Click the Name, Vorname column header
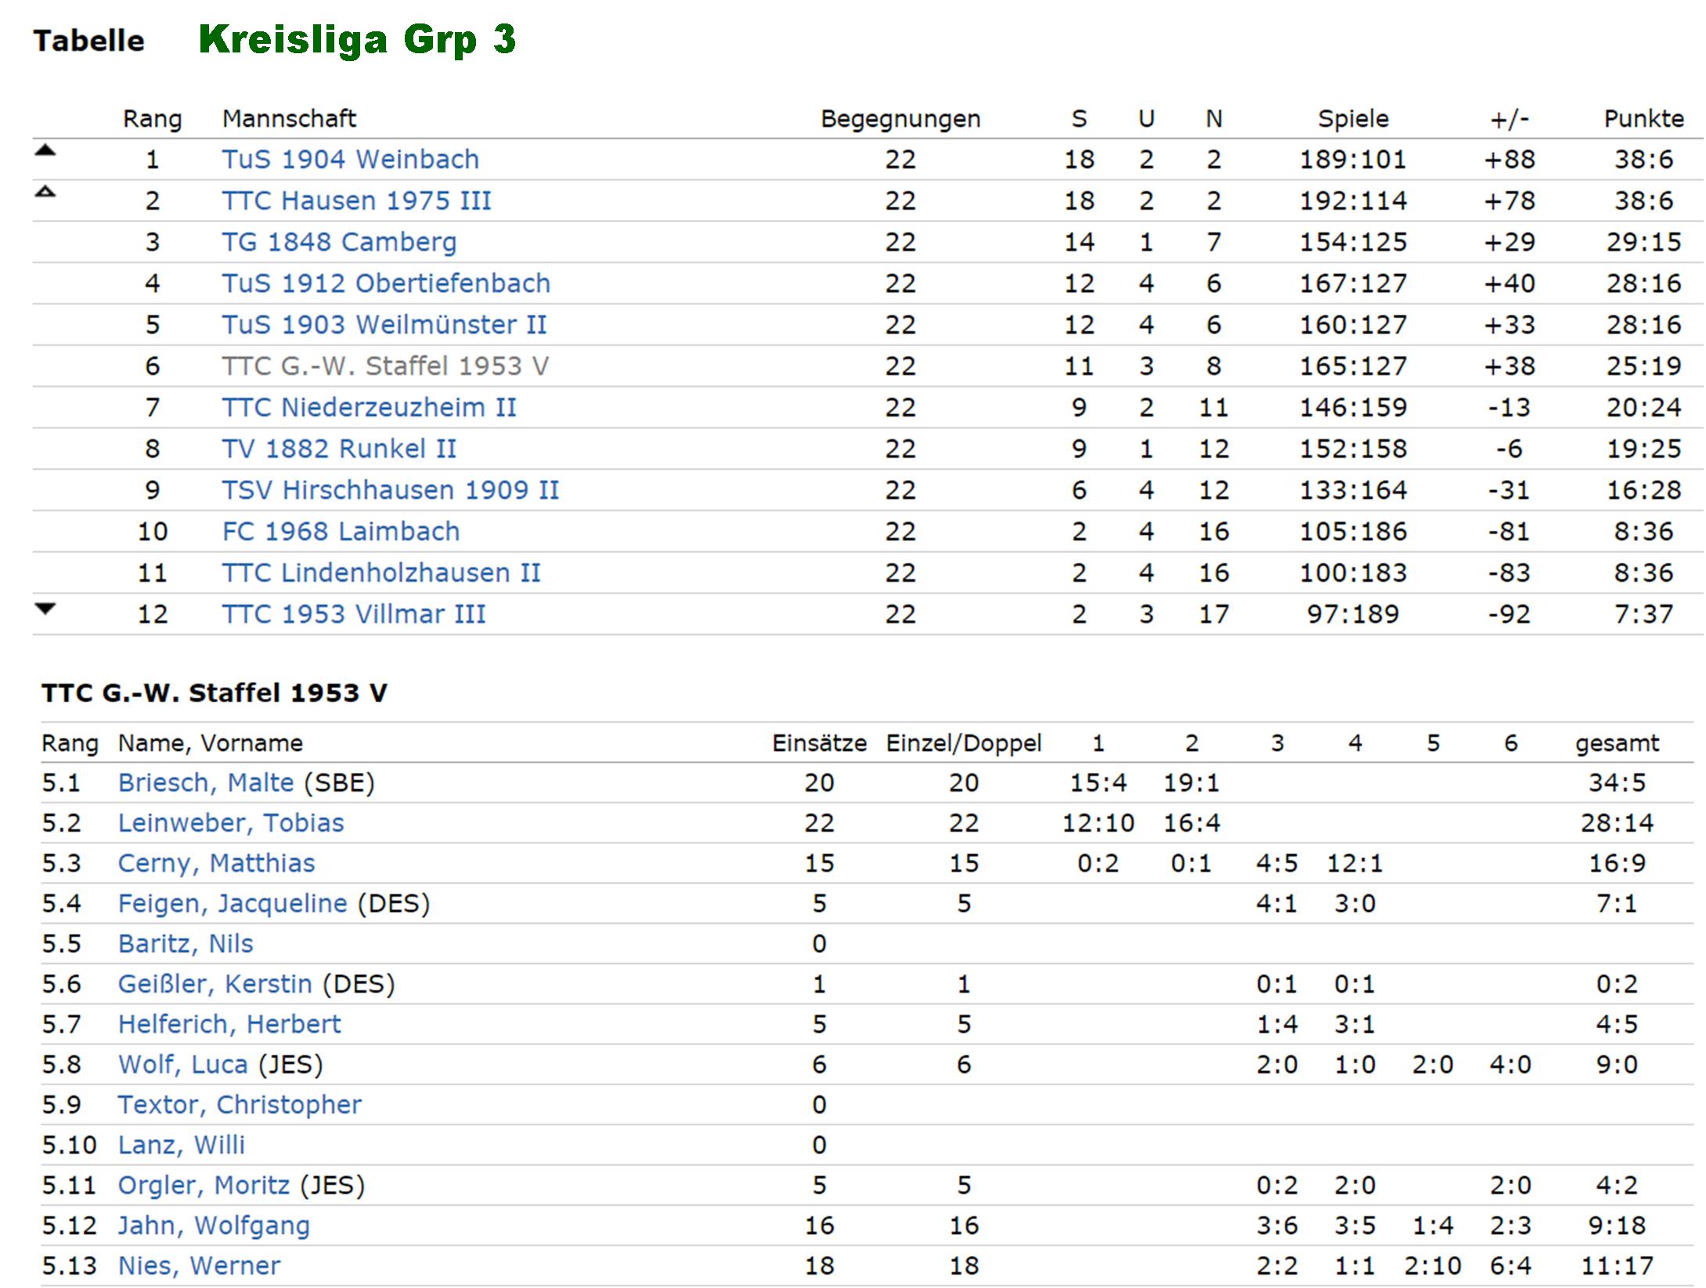 click(x=210, y=744)
